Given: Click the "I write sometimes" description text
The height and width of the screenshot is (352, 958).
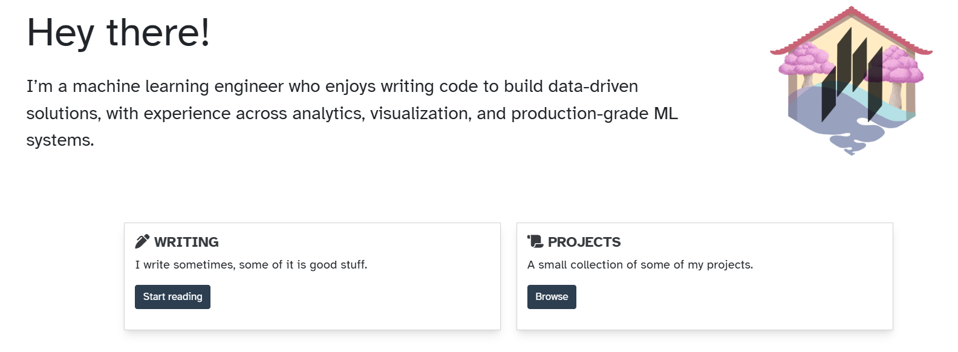Looking at the screenshot, I should pyautogui.click(x=251, y=264).
